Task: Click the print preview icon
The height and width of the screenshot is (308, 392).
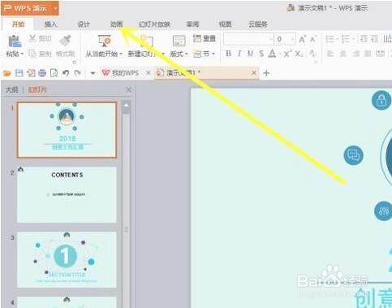Action: 54,73
